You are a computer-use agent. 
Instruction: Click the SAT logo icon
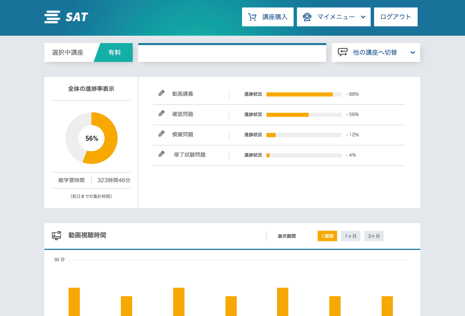tap(52, 17)
